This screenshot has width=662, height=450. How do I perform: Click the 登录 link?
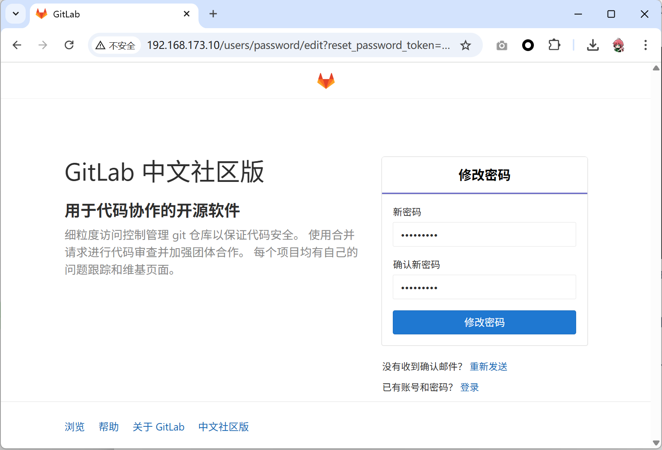coord(469,387)
